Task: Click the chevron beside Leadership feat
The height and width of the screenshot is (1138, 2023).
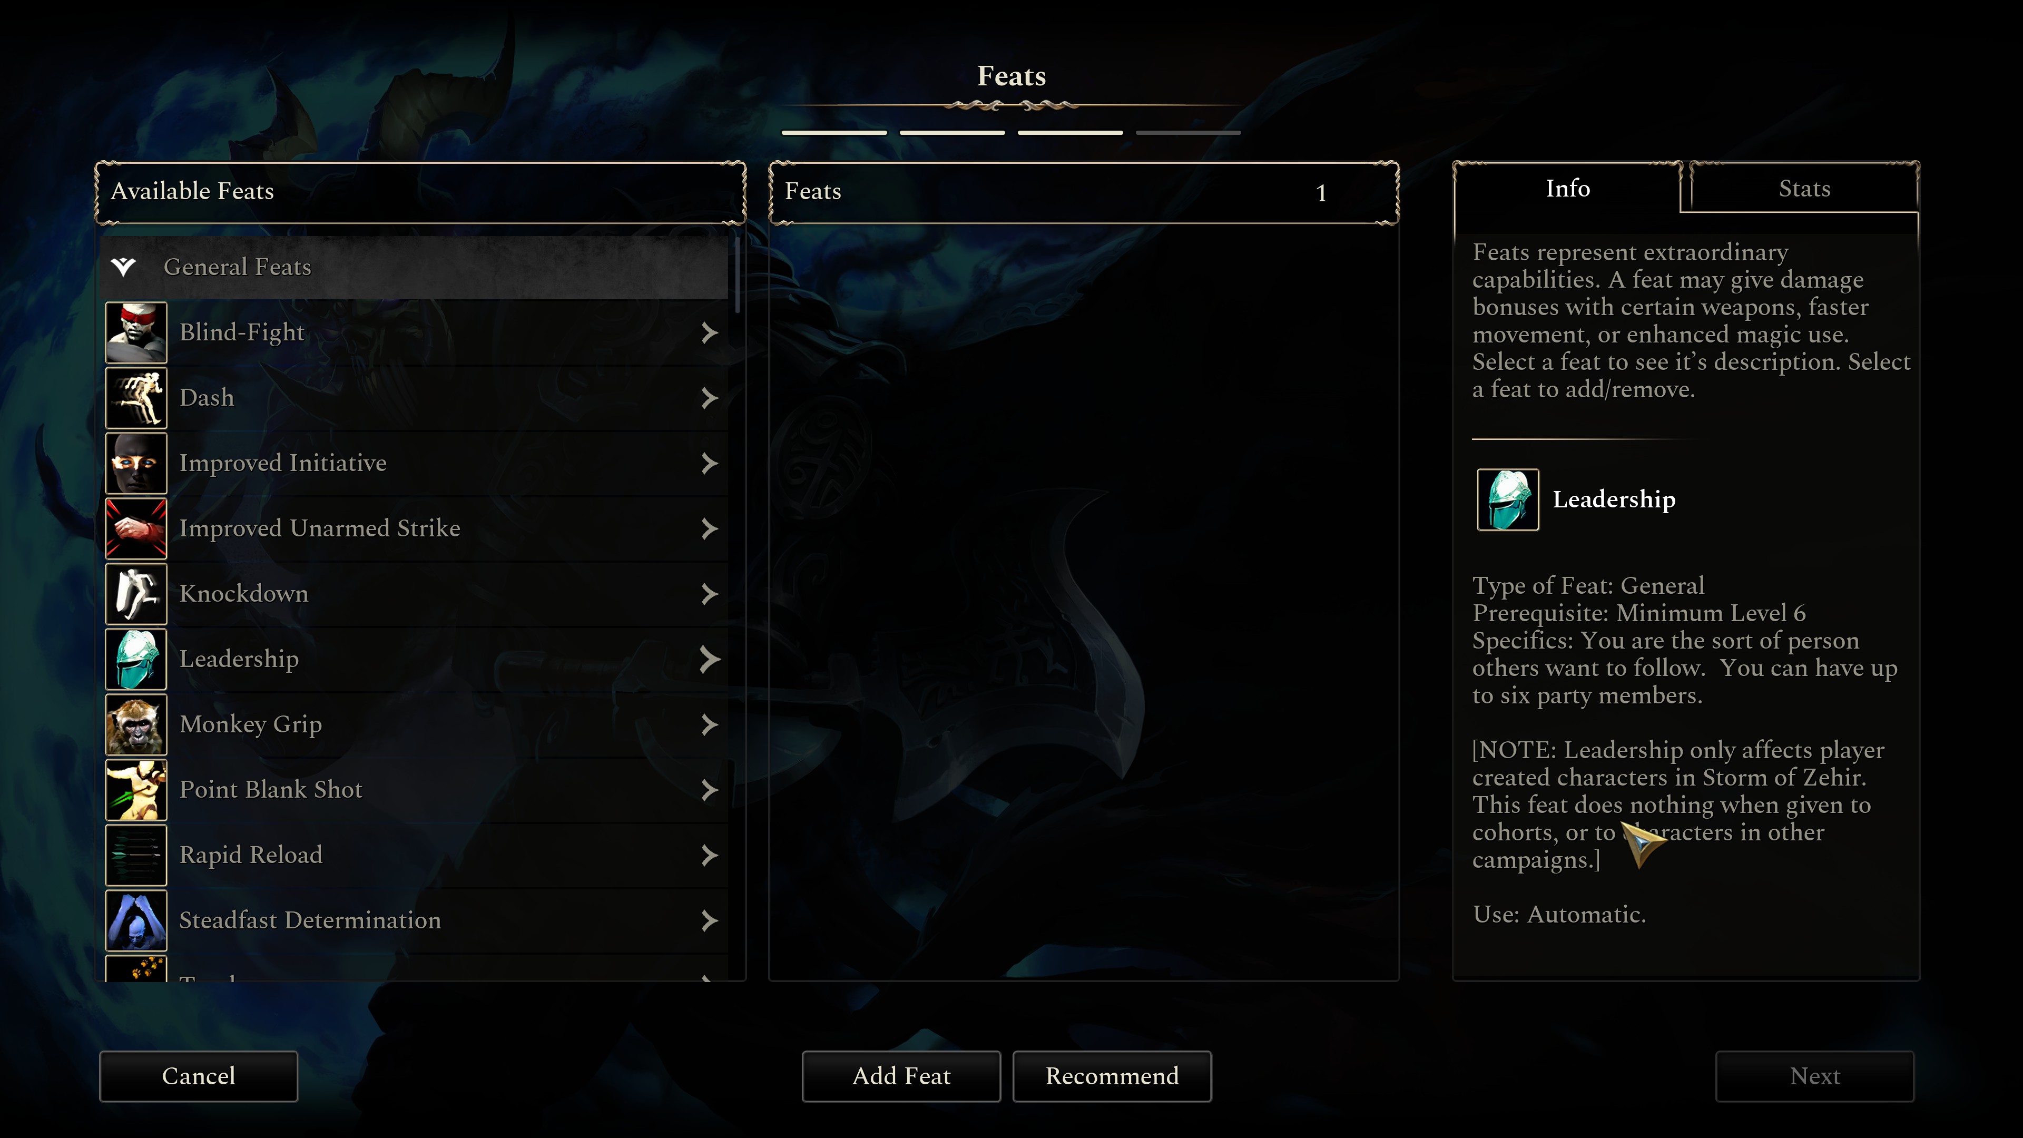Action: [x=709, y=659]
